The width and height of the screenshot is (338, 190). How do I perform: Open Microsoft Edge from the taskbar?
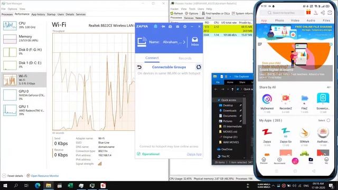[37, 185]
